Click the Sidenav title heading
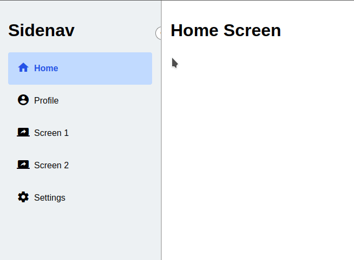354x260 pixels. point(41,30)
